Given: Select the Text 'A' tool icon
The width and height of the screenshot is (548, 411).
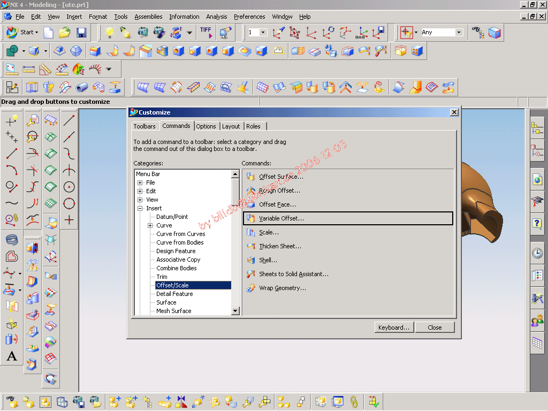Looking at the screenshot, I should [x=12, y=356].
